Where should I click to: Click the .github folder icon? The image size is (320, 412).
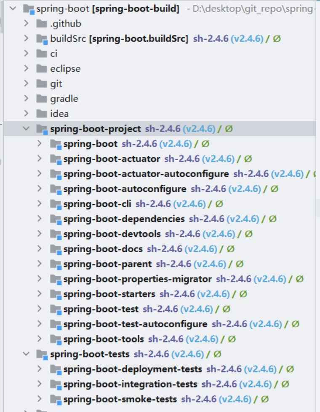pos(41,24)
